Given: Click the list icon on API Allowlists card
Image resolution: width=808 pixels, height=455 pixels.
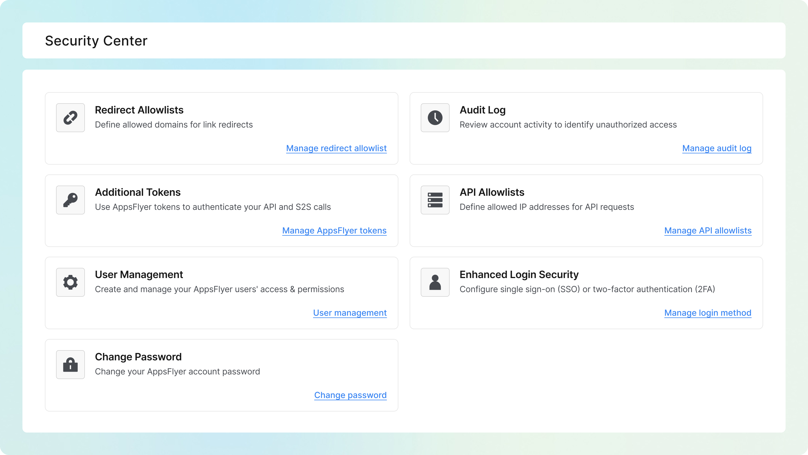Looking at the screenshot, I should pos(435,200).
